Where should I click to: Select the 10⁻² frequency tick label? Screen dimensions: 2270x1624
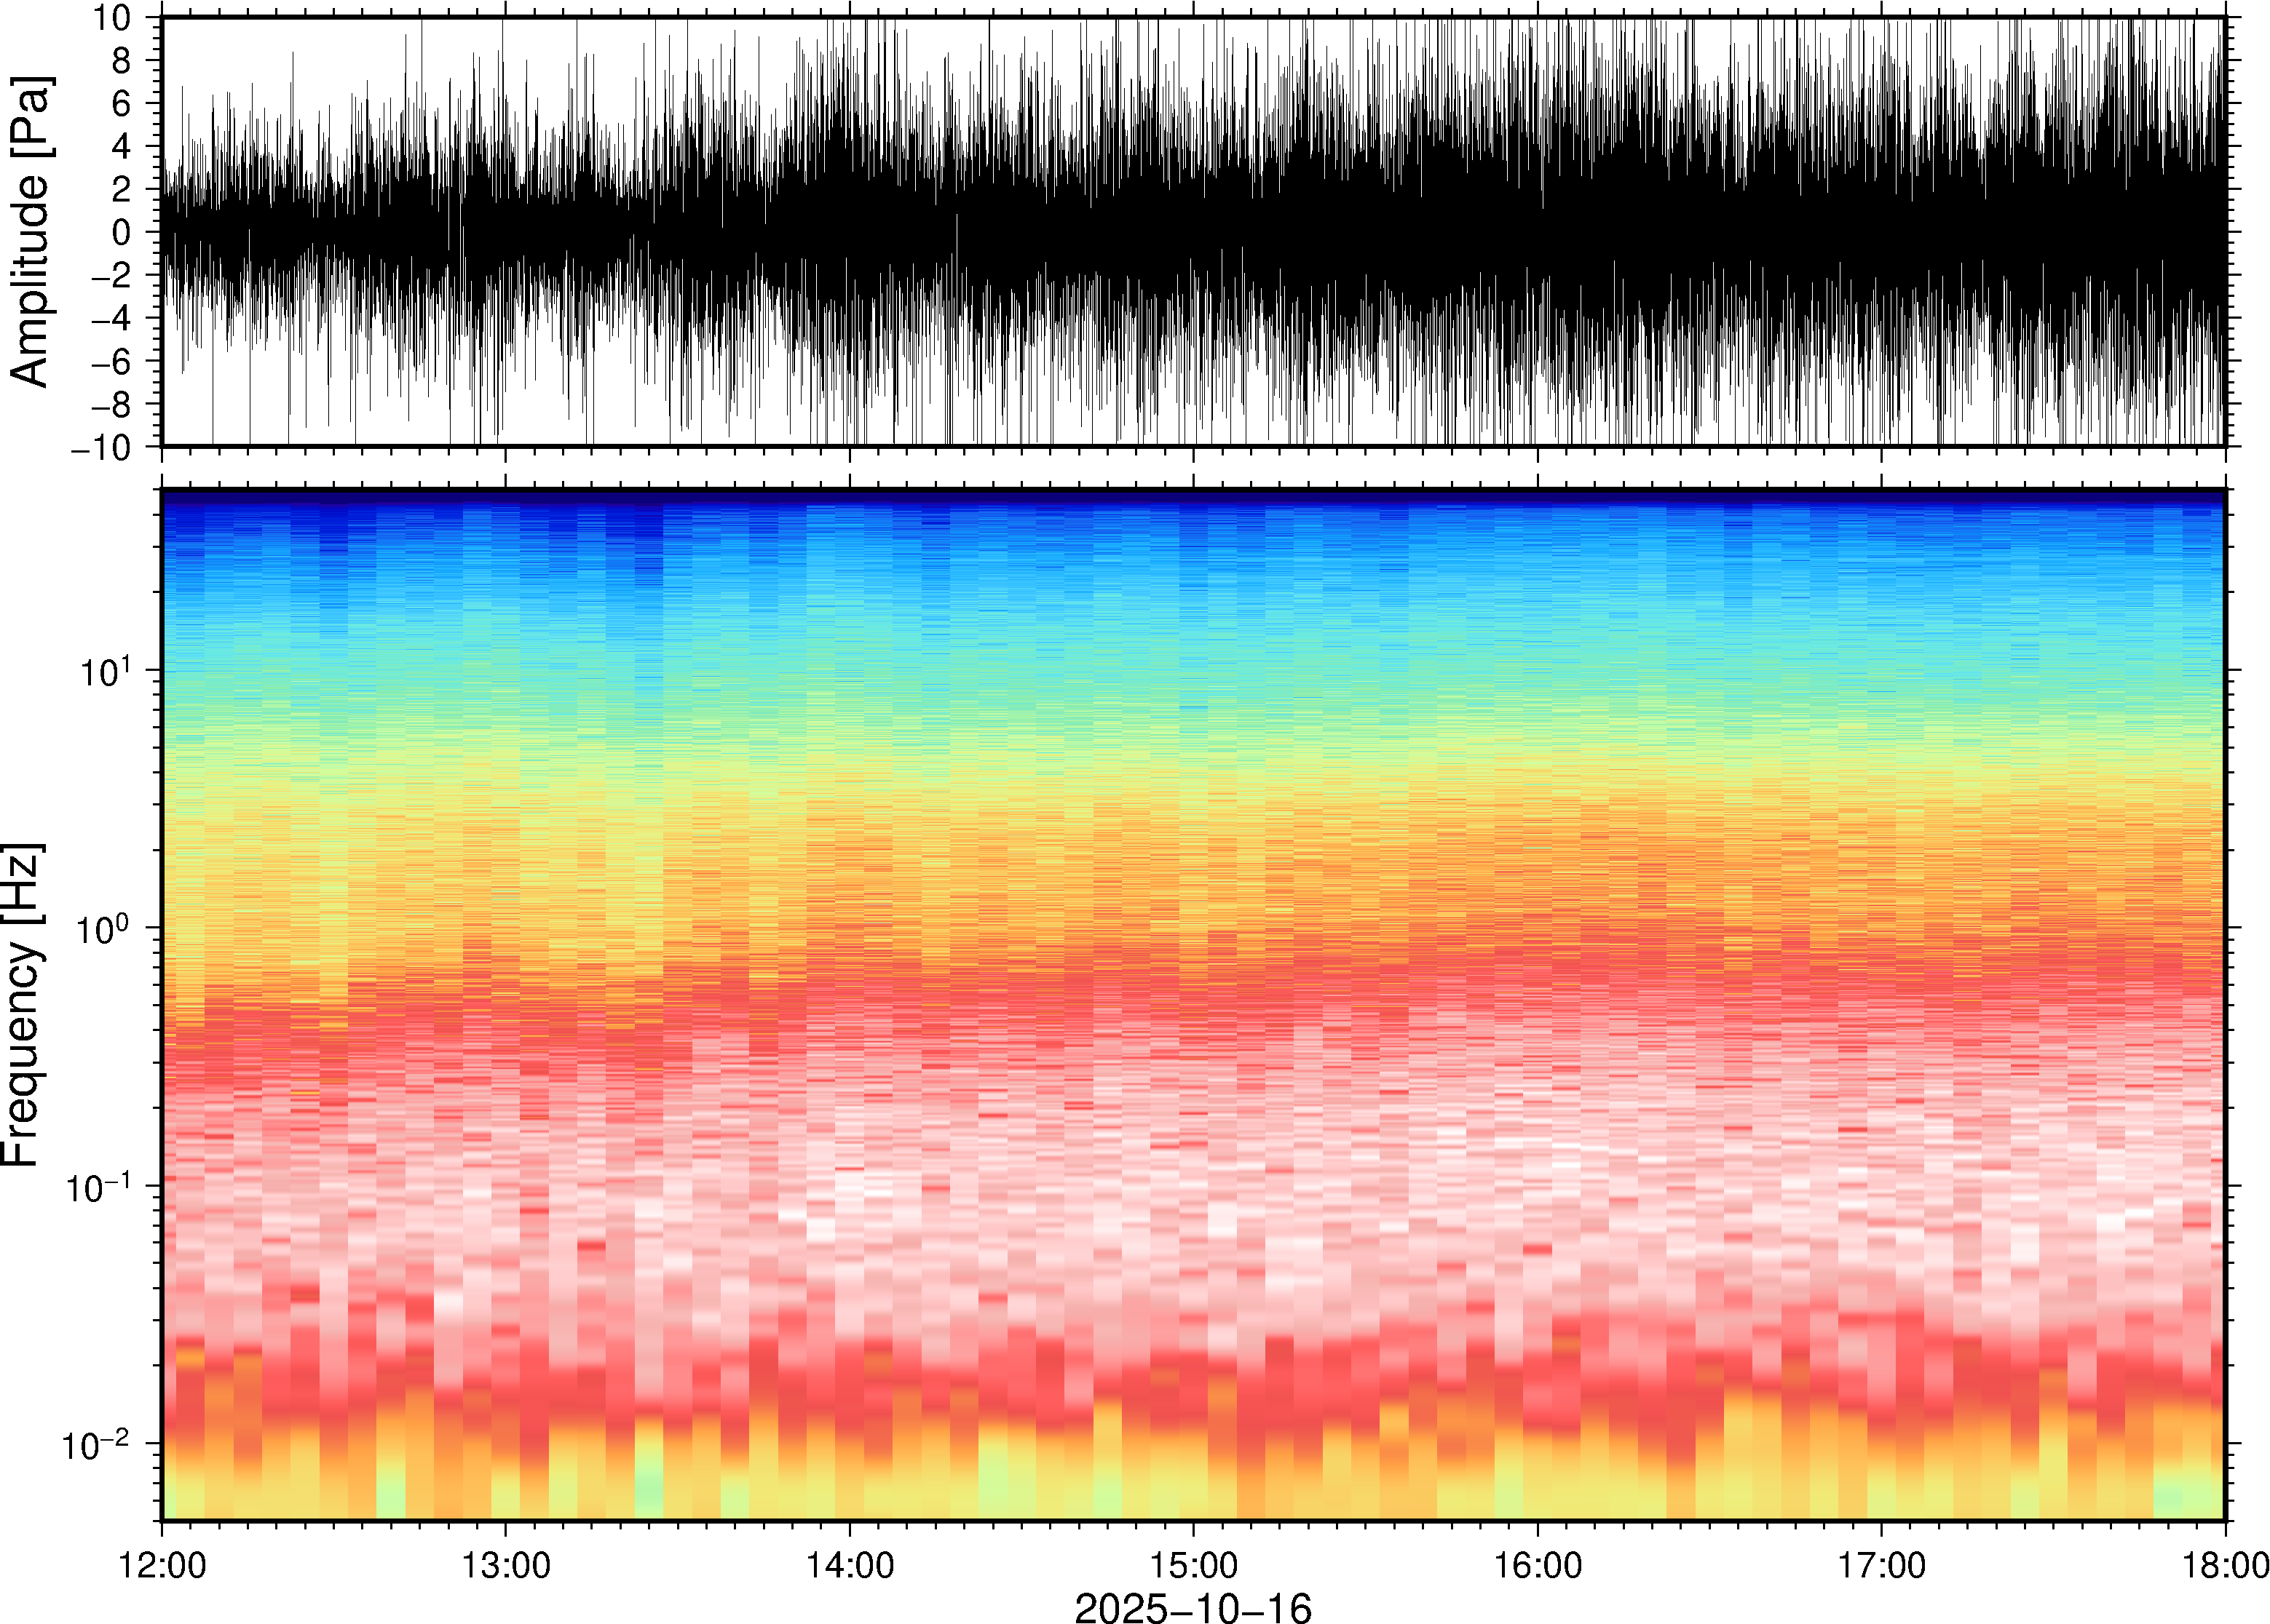click(97, 1444)
